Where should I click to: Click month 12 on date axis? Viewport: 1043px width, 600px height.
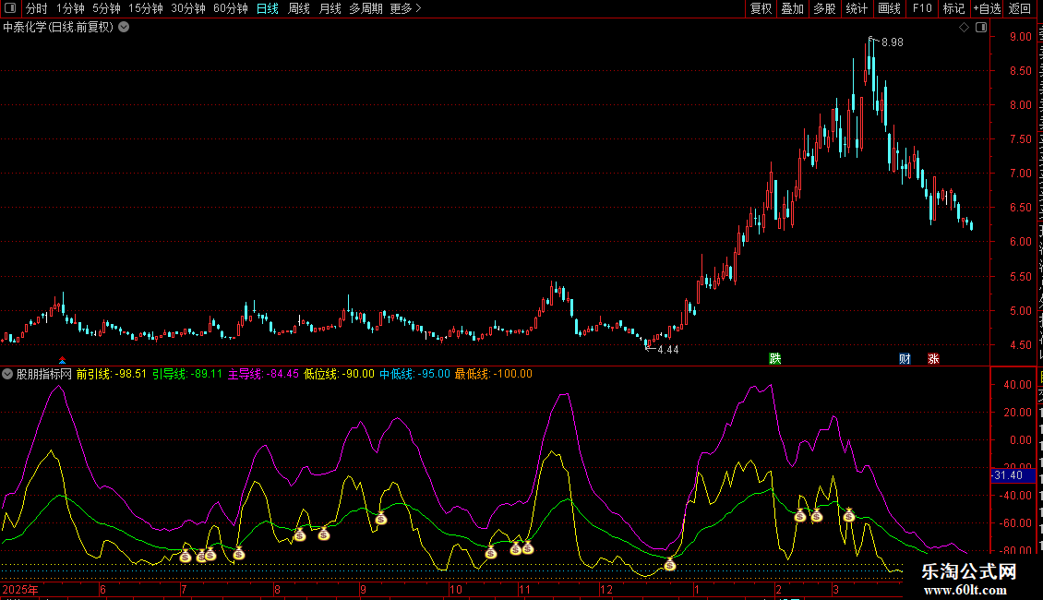point(606,589)
